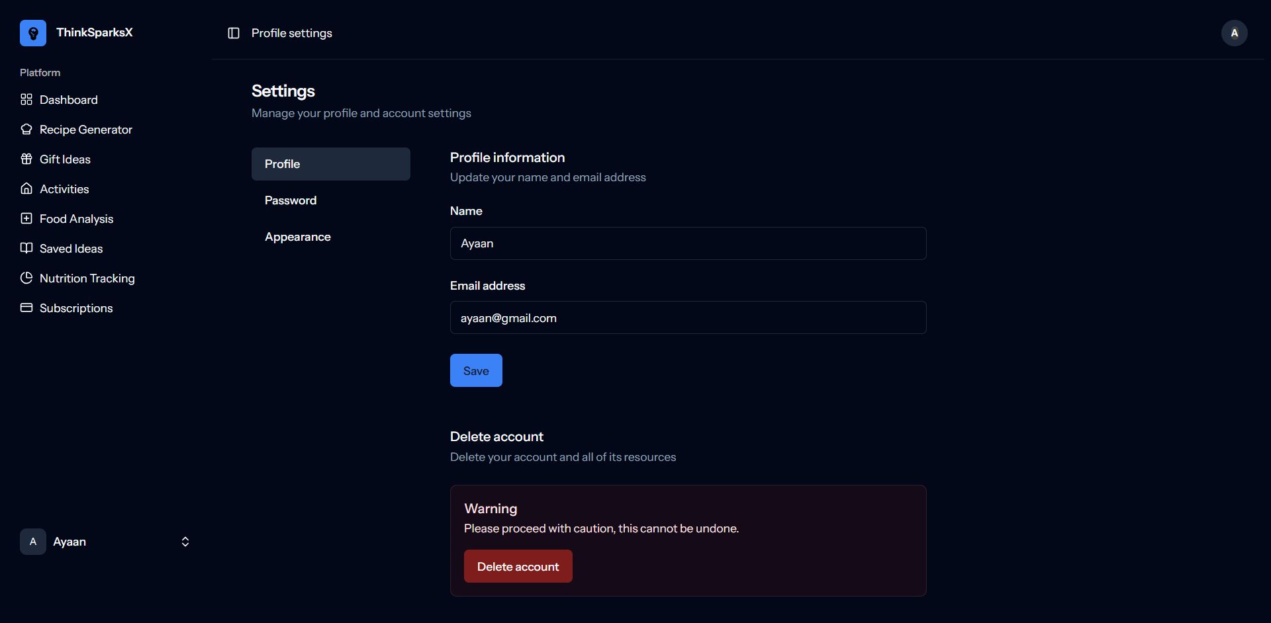
Task: Open the Appearance settings tab
Action: 298,237
